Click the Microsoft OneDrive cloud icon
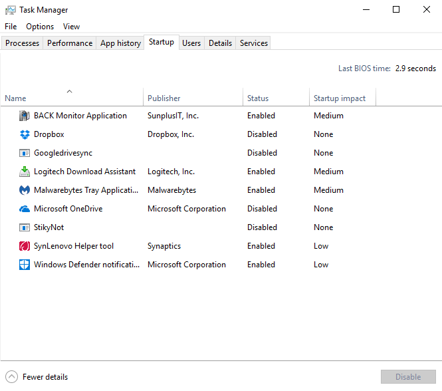442x391 pixels. click(x=25, y=209)
